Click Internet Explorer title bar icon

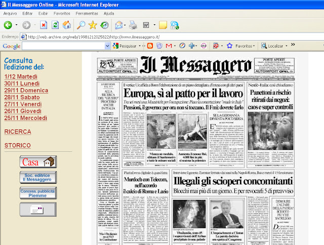[4, 5]
